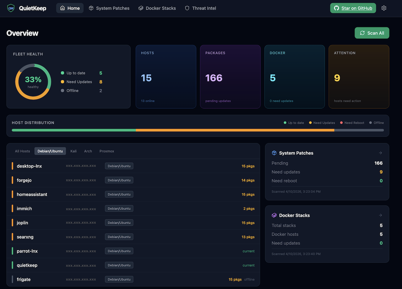Click the Threat Intel shield icon
This screenshot has height=289, width=402.
(x=187, y=8)
